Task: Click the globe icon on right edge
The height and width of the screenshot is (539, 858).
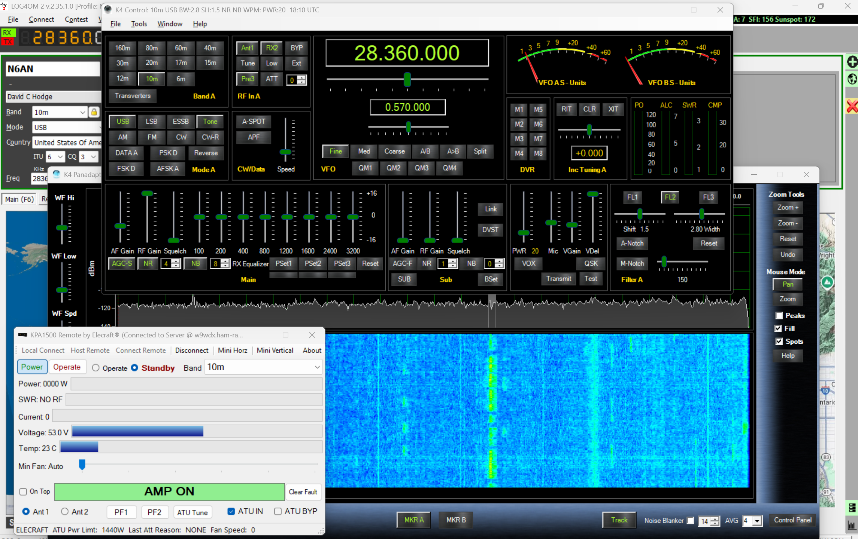Action: point(852,79)
